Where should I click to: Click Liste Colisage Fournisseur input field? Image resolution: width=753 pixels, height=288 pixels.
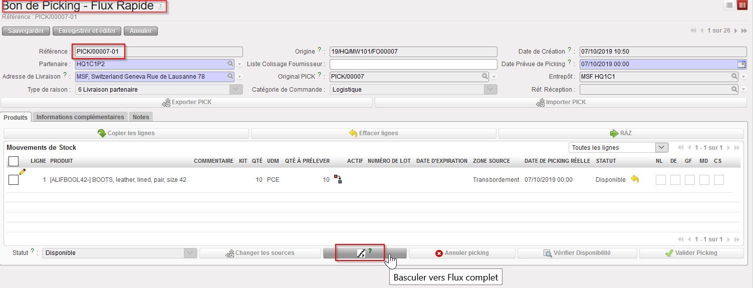tap(413, 64)
